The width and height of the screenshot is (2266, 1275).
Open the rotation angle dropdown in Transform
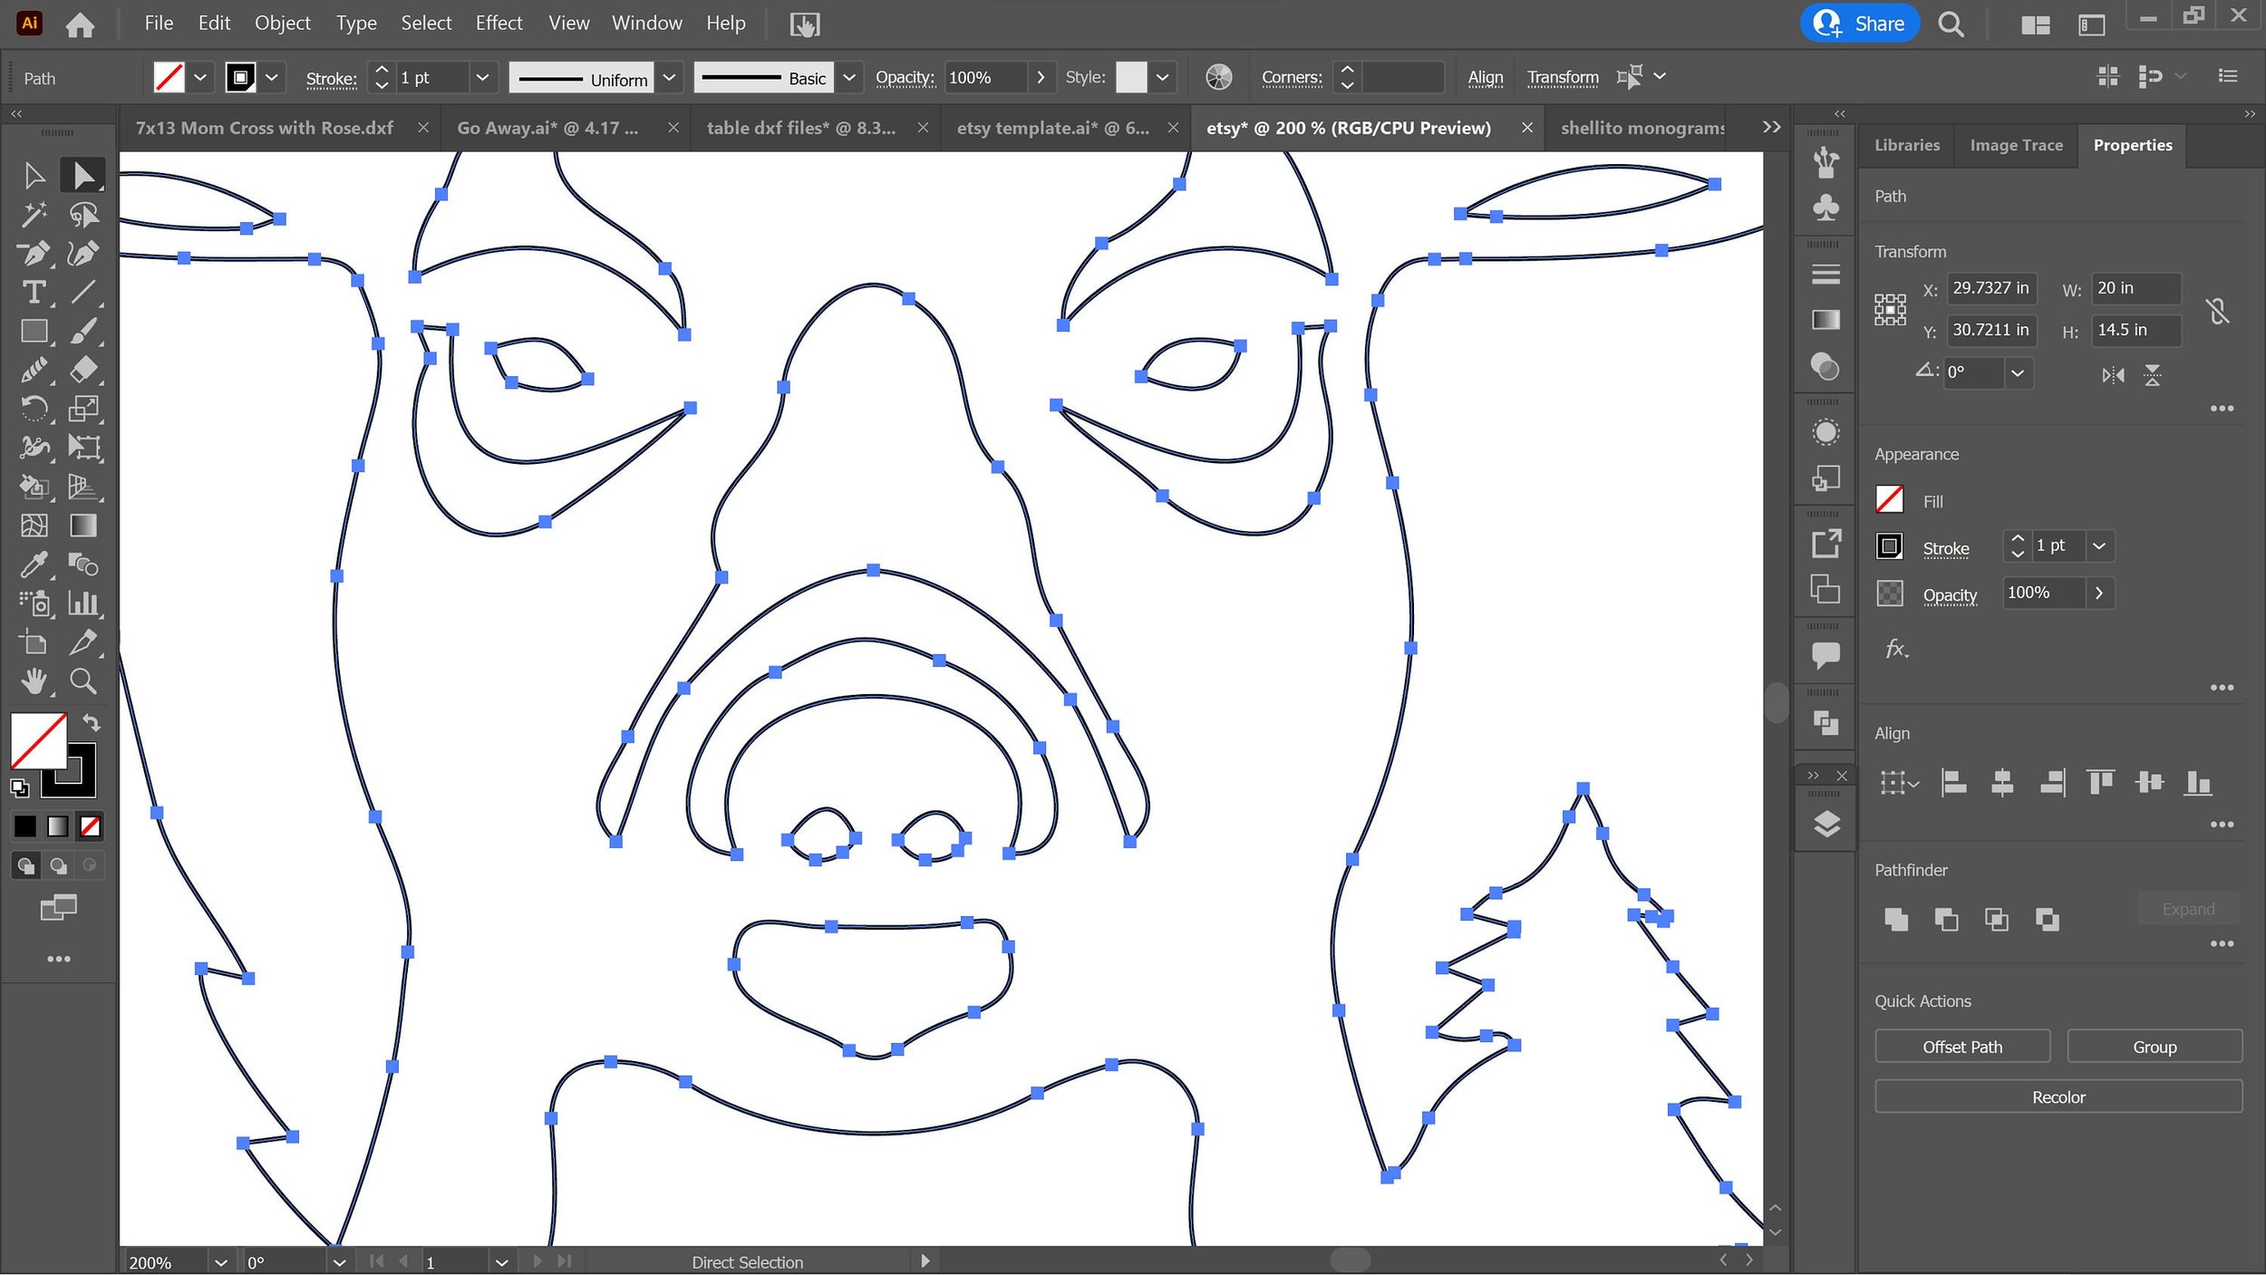coord(2018,373)
